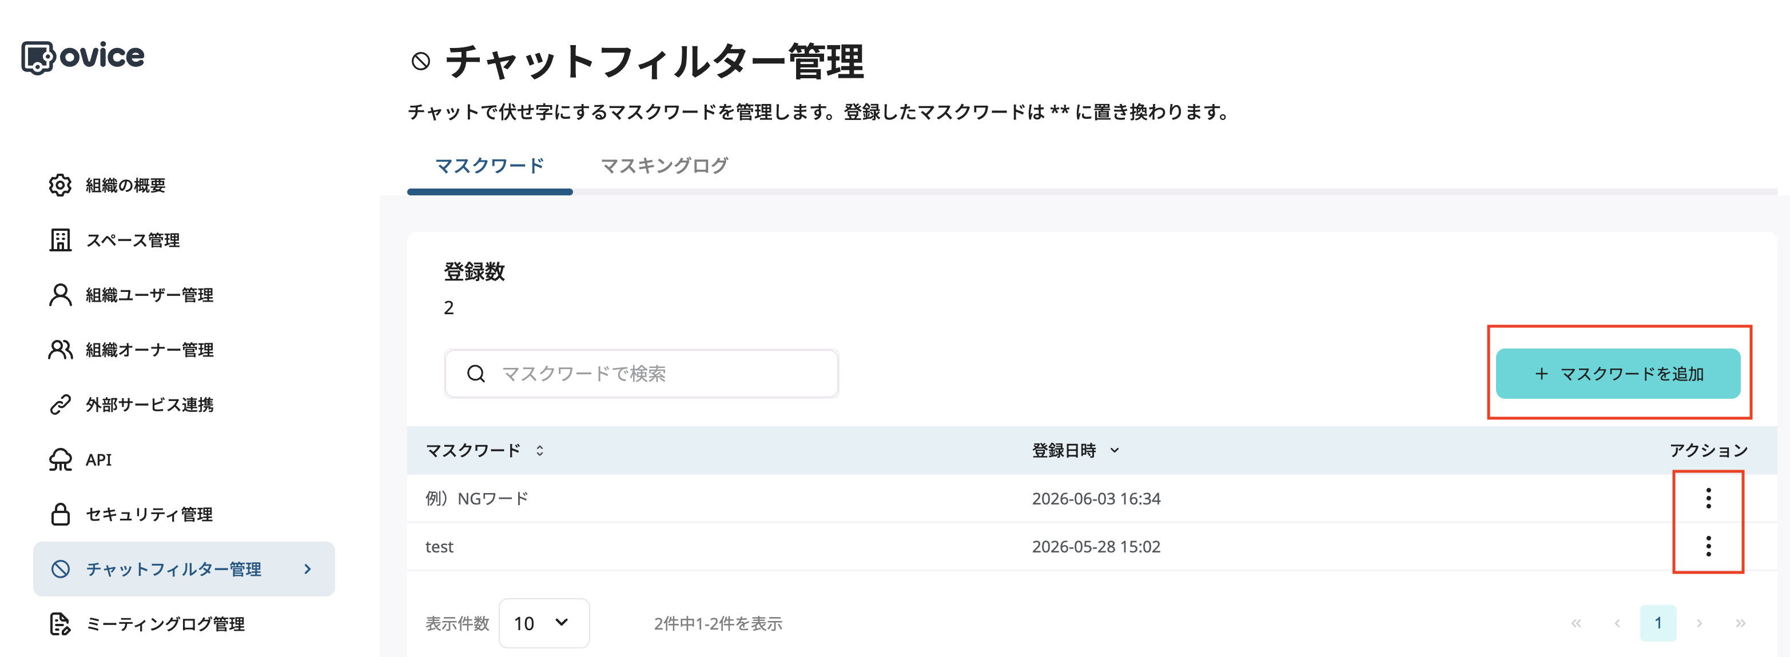Open 外部サービス連携 in the sidebar
The width and height of the screenshot is (1790, 657).
(149, 404)
